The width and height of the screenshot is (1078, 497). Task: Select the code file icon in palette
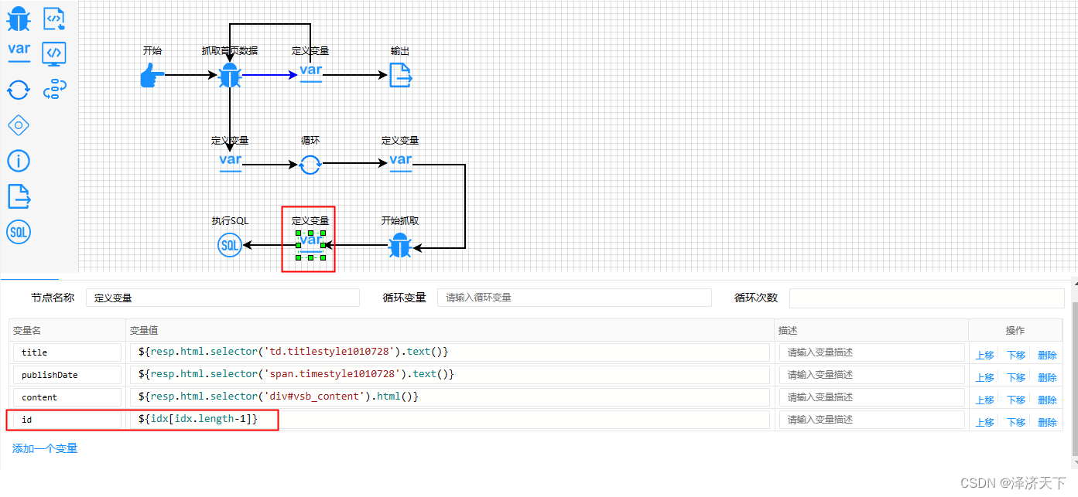[54, 19]
